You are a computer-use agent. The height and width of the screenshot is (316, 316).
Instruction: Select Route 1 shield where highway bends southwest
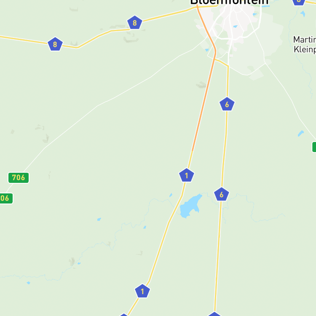point(142,291)
